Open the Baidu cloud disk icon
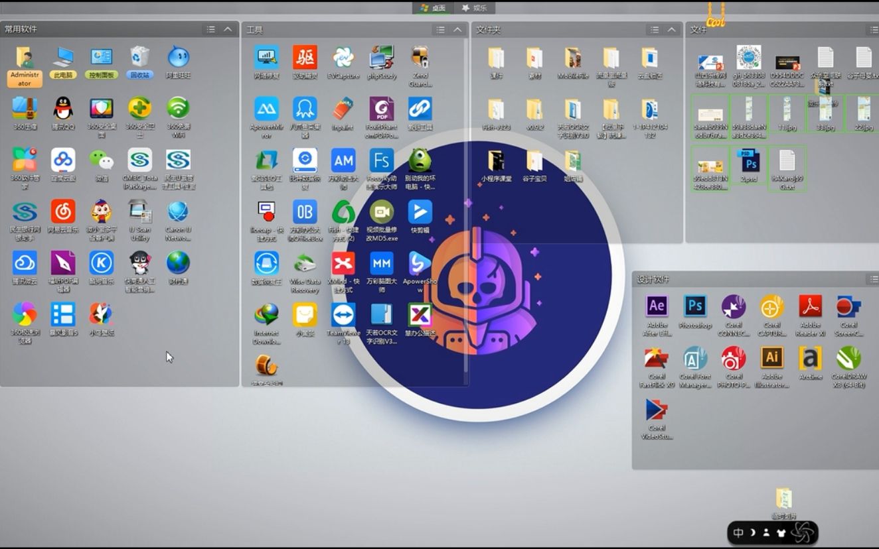Screen dimensions: 879x549 pos(63,160)
